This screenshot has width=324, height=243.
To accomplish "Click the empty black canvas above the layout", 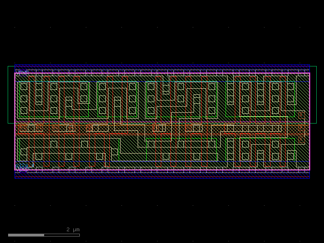I will (x=162, y=32).
